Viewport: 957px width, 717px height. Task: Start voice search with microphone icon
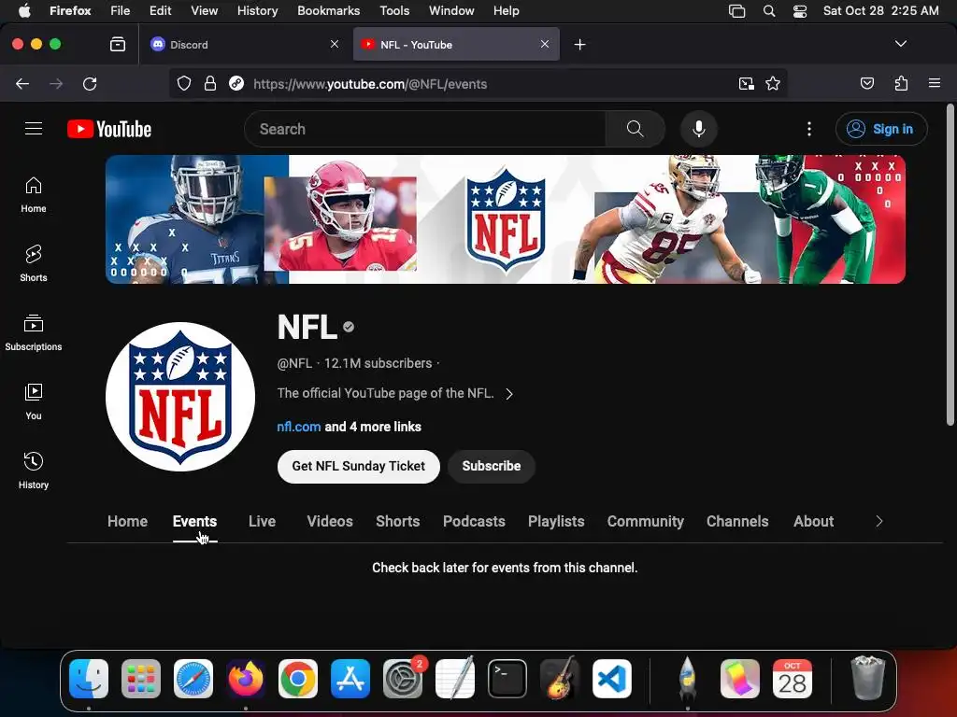coord(699,129)
